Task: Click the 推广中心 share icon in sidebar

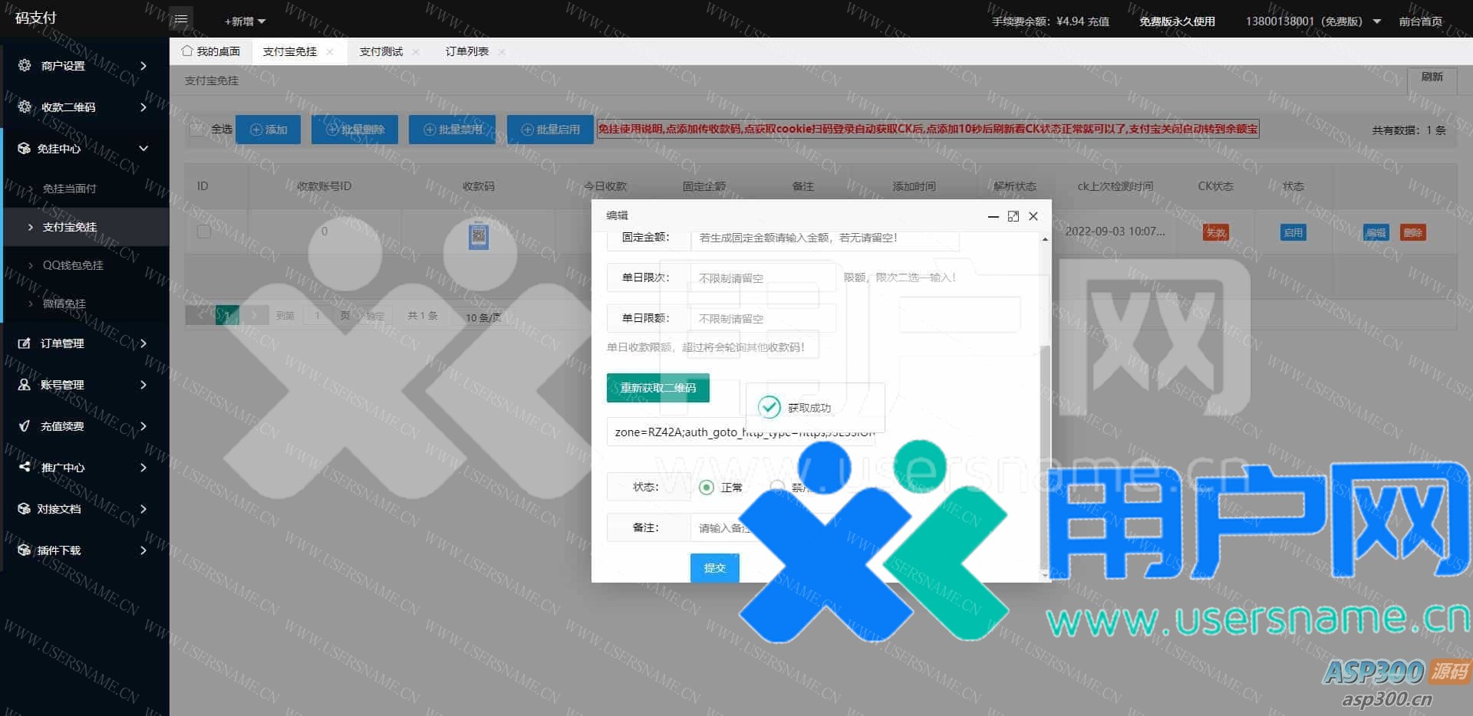Action: click(x=25, y=467)
